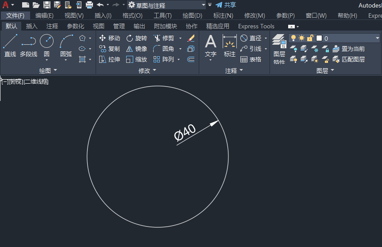Screen dimensions: 382x247
Task: Click the 移动 move tool
Action: [110, 38]
